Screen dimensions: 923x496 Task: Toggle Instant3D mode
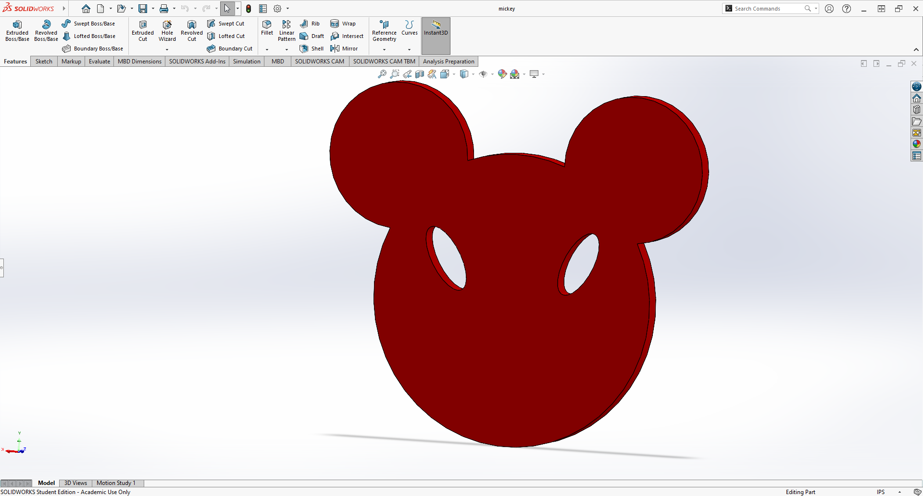[436, 36]
